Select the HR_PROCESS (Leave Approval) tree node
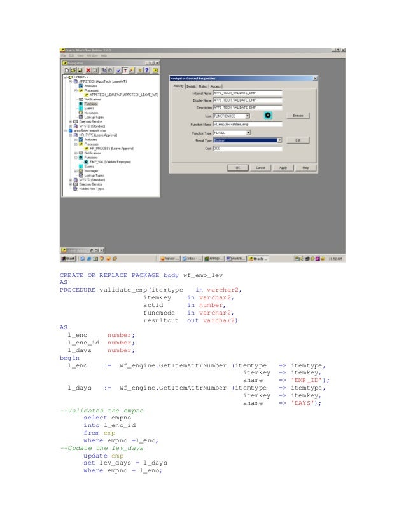This screenshot has width=406, height=525. [111, 149]
